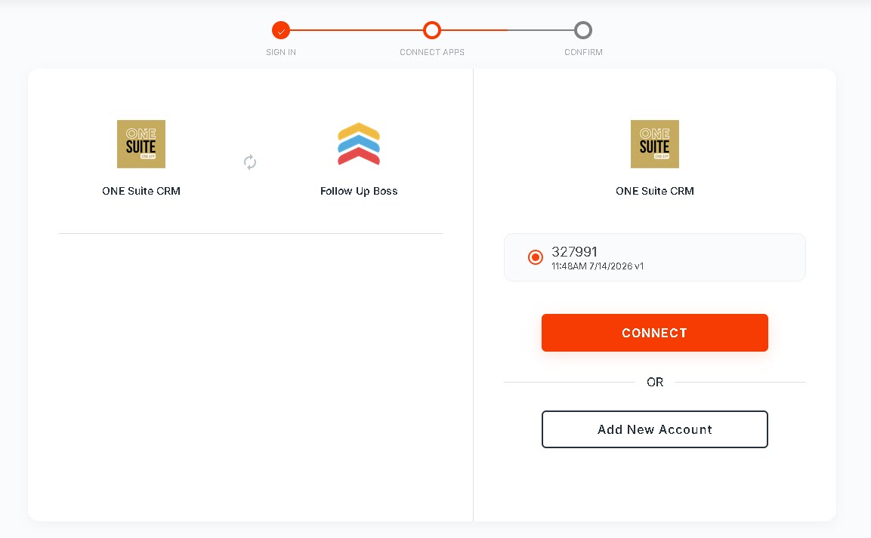Click the 11:48AM 7/14/2026 v1 timestamp
Viewport: 871px width, 538px height.
598,266
